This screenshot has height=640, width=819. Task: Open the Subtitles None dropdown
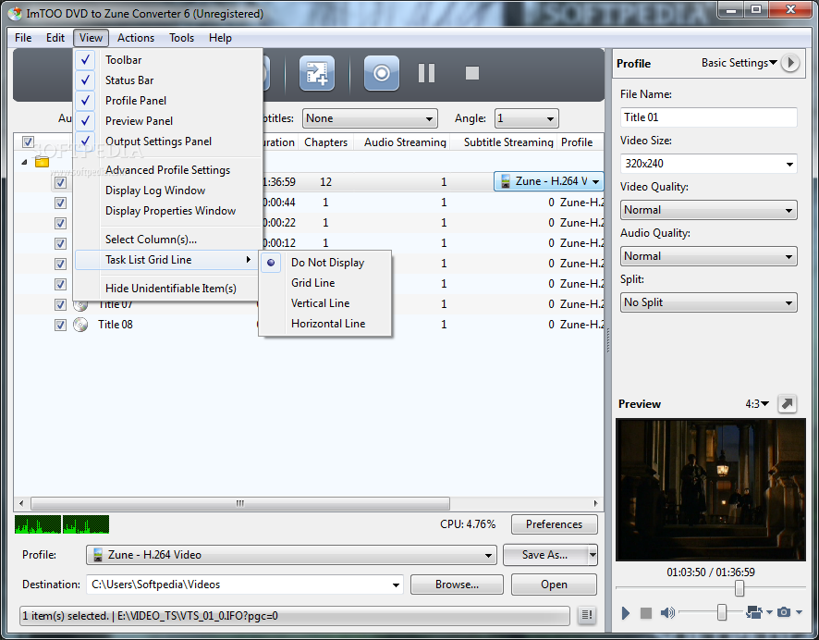(x=370, y=118)
